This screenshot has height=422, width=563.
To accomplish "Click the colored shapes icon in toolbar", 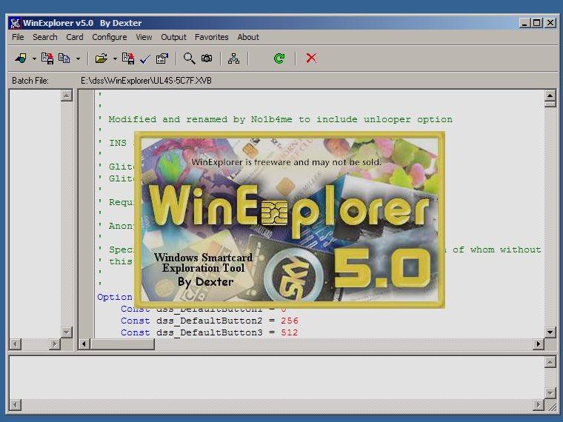I will 21,58.
